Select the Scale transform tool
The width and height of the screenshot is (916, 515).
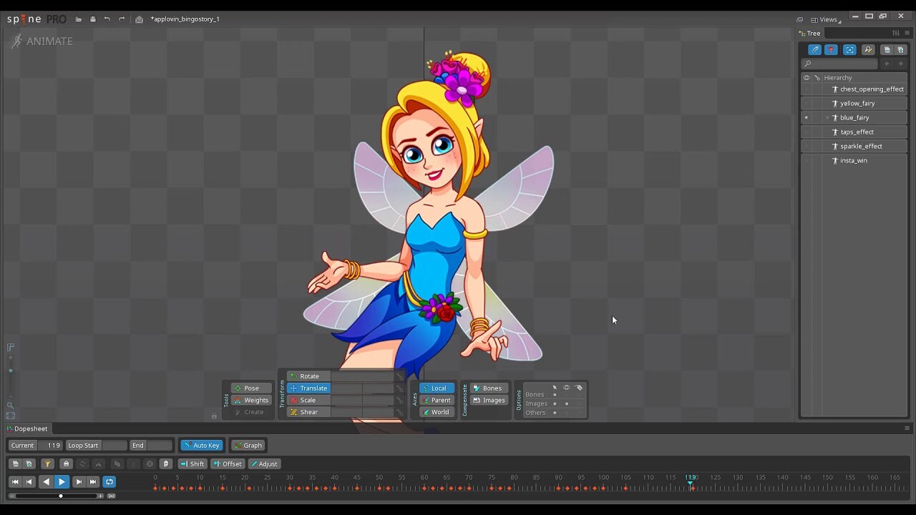[x=308, y=400]
